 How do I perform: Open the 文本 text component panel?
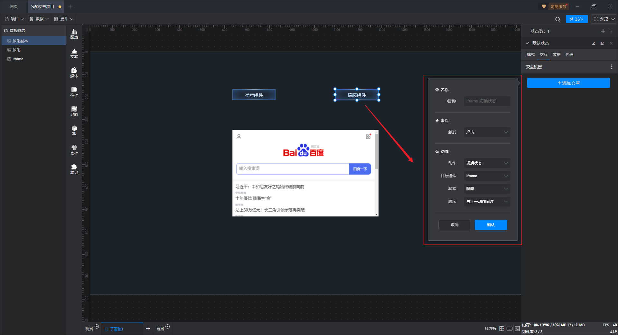coord(74,53)
